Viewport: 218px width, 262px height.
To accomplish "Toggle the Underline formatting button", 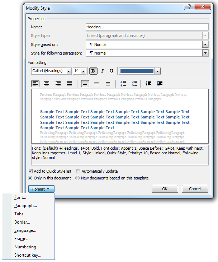I will 112,71.
